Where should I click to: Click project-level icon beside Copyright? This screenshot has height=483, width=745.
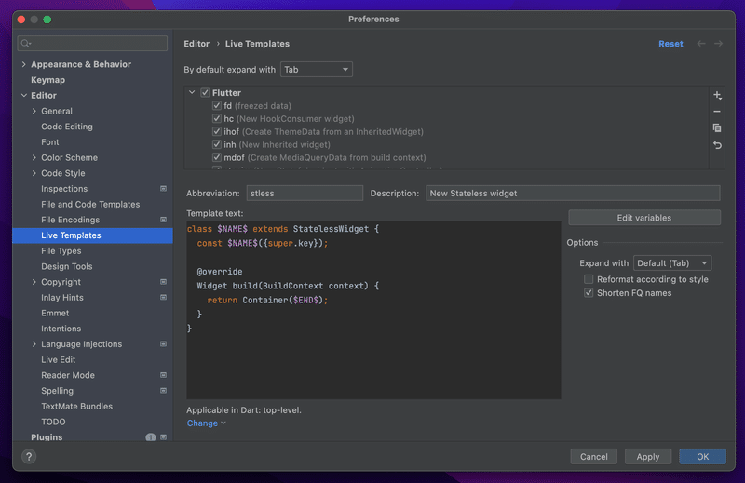click(x=163, y=282)
